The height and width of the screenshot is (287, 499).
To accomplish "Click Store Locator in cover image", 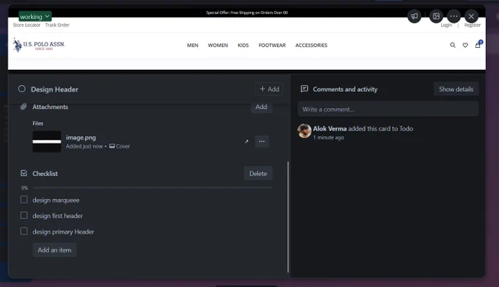I will (26, 25).
